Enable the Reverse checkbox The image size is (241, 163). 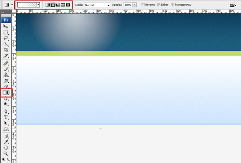(x=143, y=5)
